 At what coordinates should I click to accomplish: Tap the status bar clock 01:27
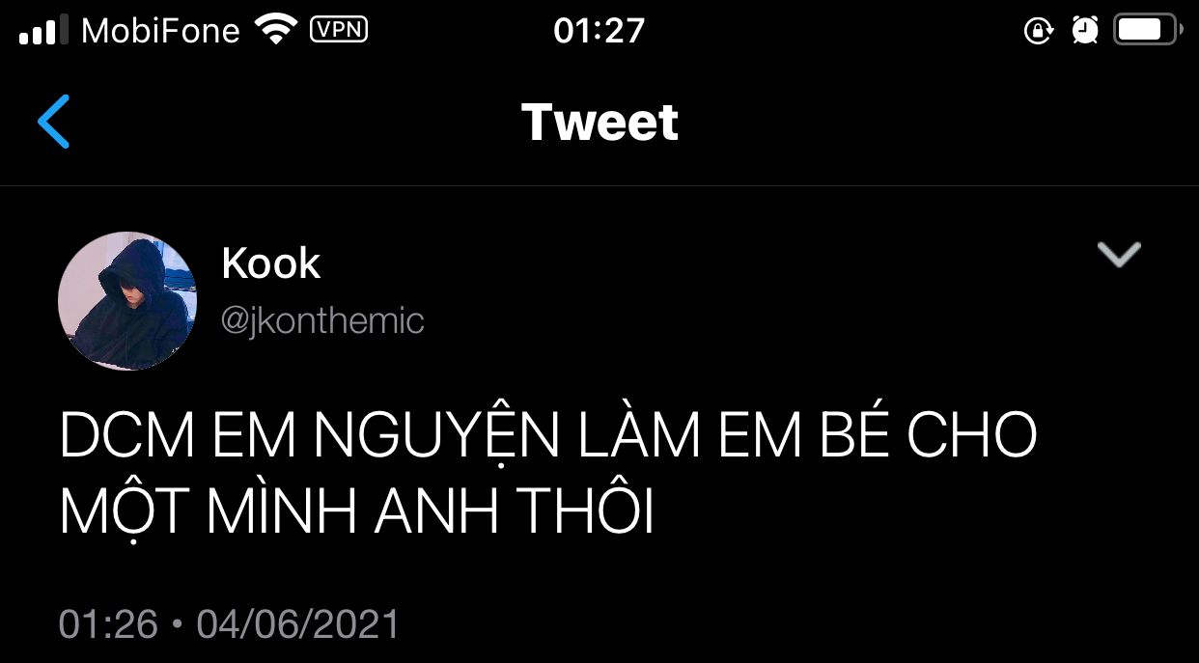pos(599,31)
